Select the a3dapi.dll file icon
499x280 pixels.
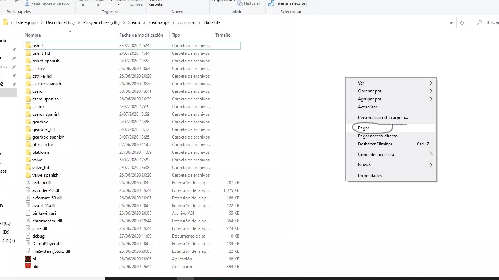(x=28, y=183)
